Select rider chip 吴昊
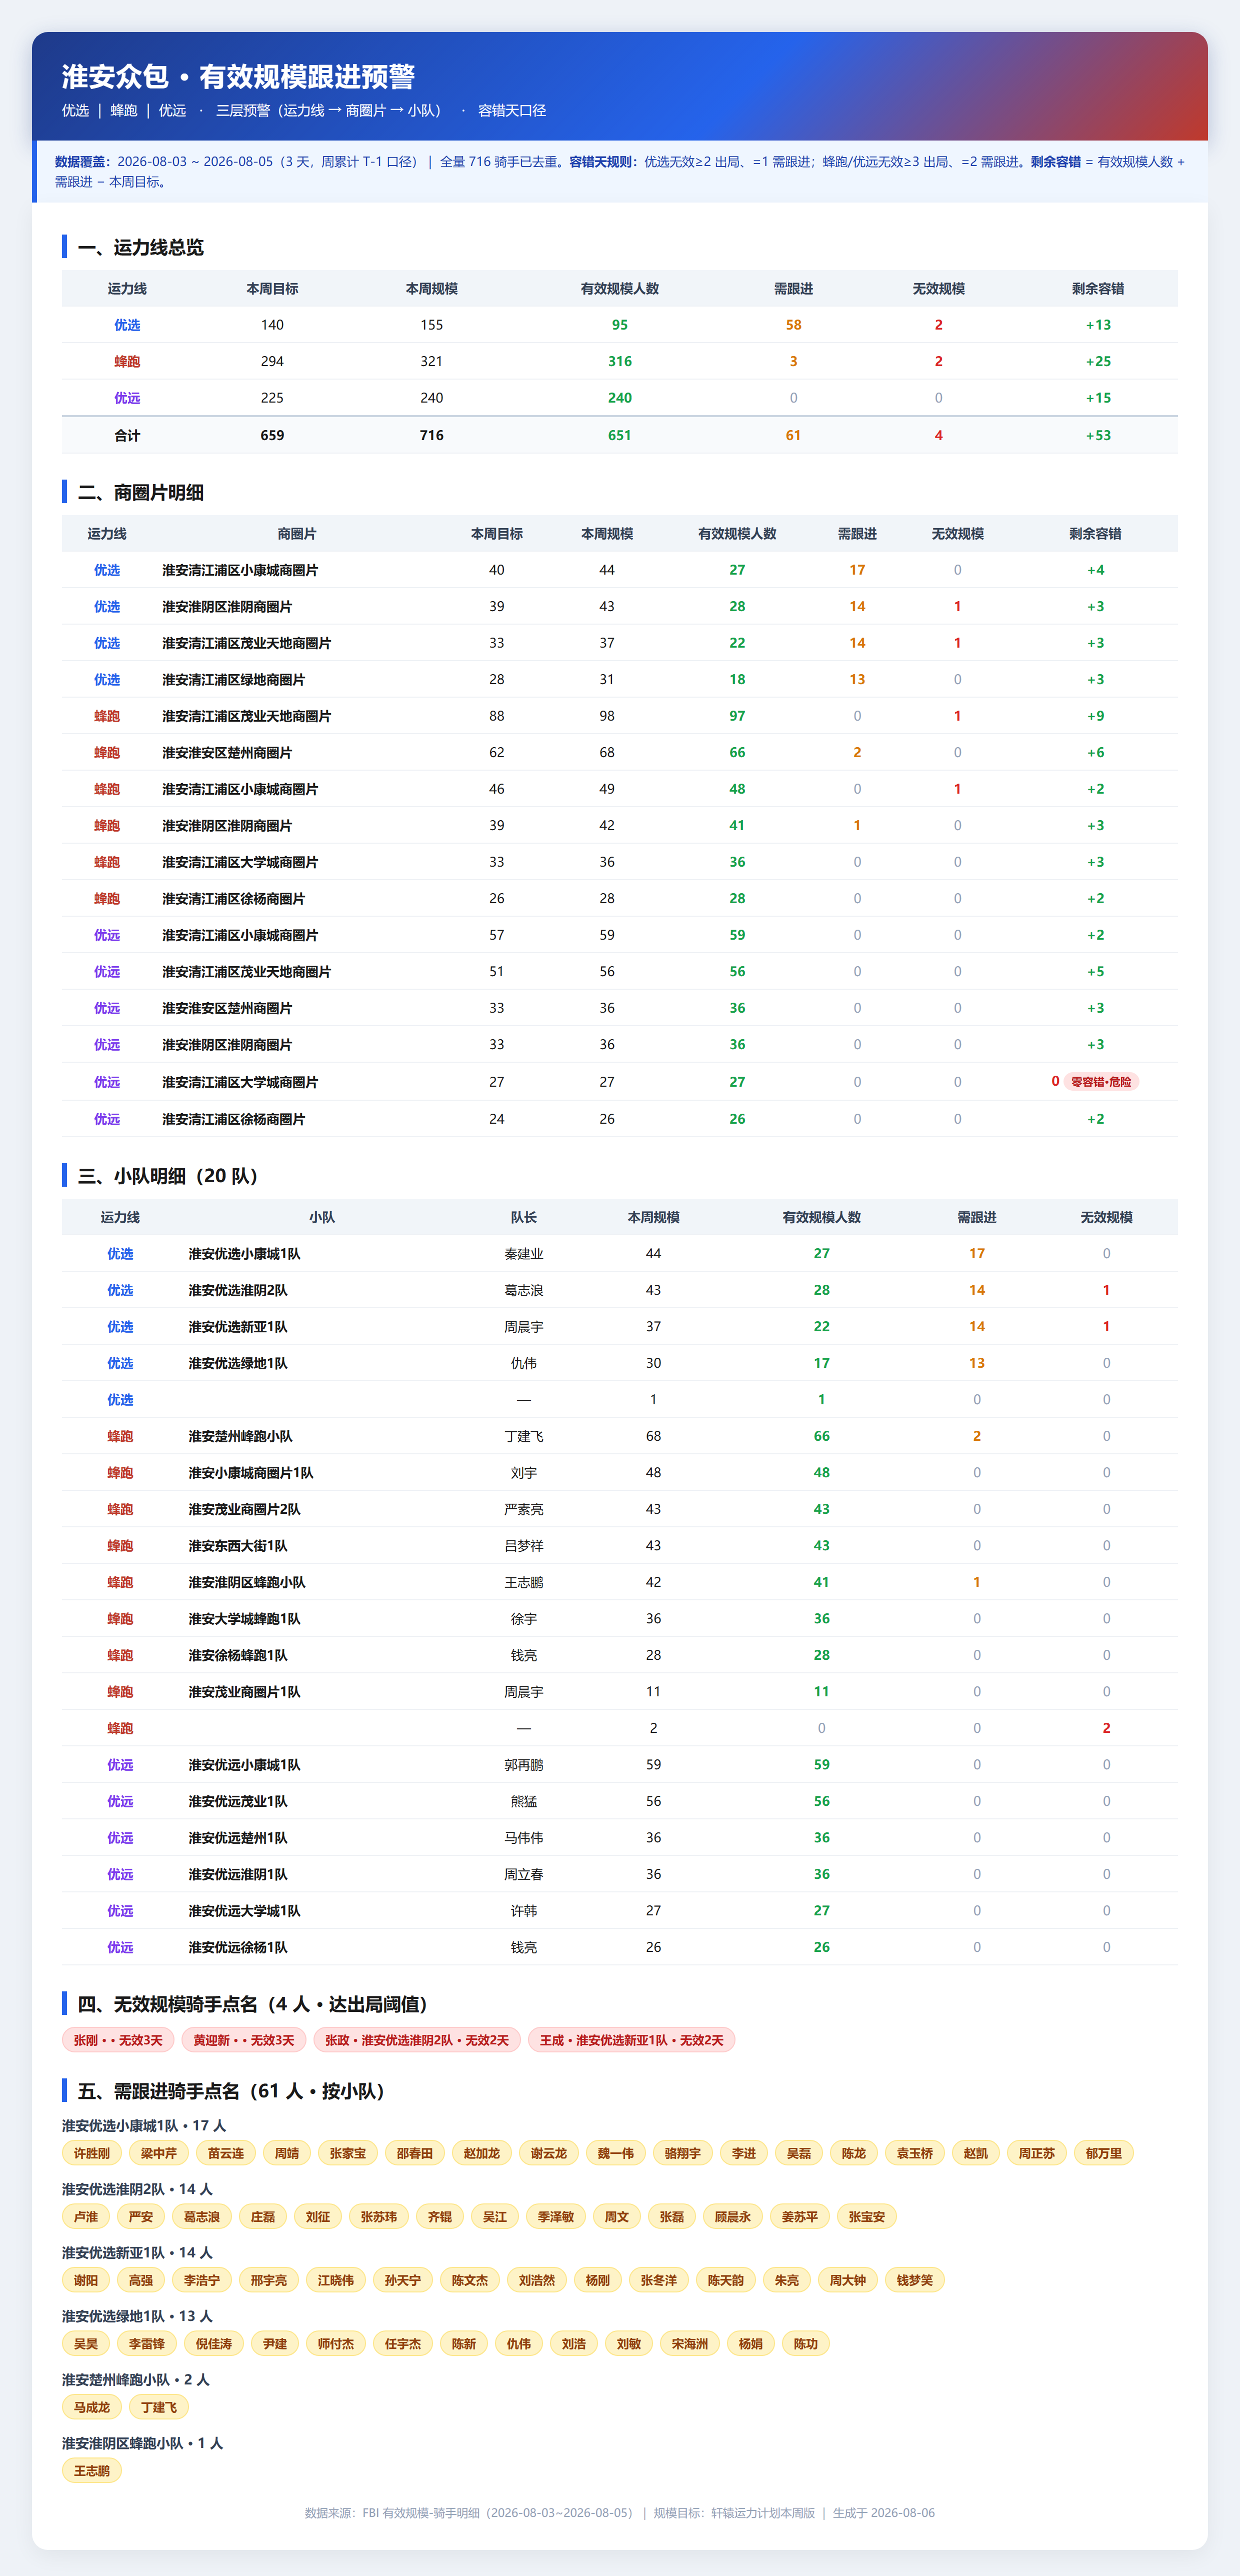Image resolution: width=1240 pixels, height=2576 pixels. tap(86, 2344)
